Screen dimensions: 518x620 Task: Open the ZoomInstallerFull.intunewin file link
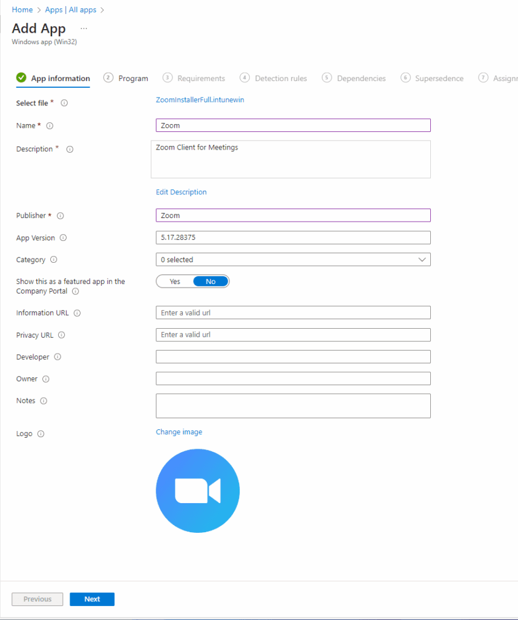point(200,99)
